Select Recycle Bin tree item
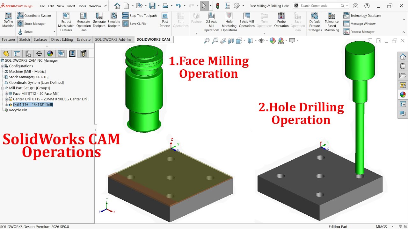 click(x=16, y=110)
